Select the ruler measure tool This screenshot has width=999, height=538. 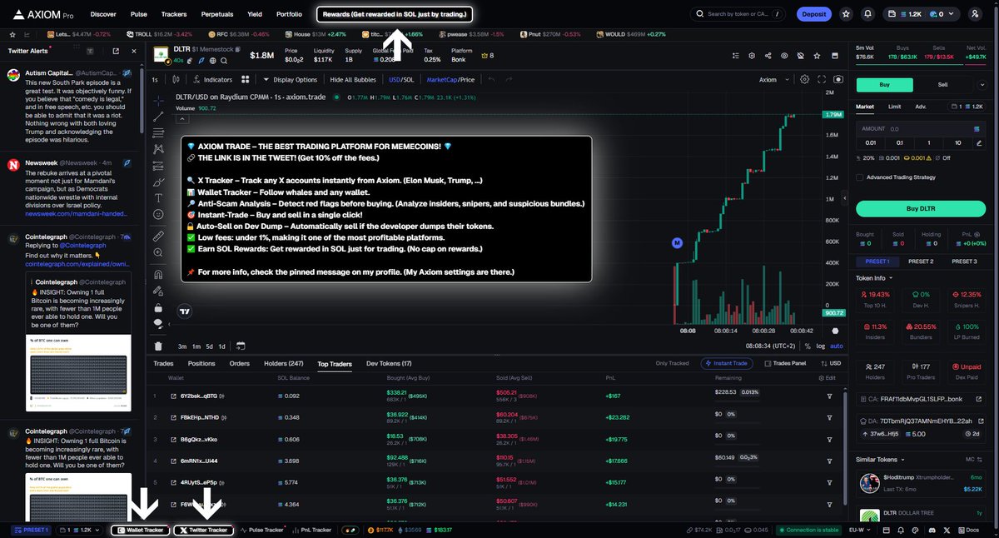(158, 236)
